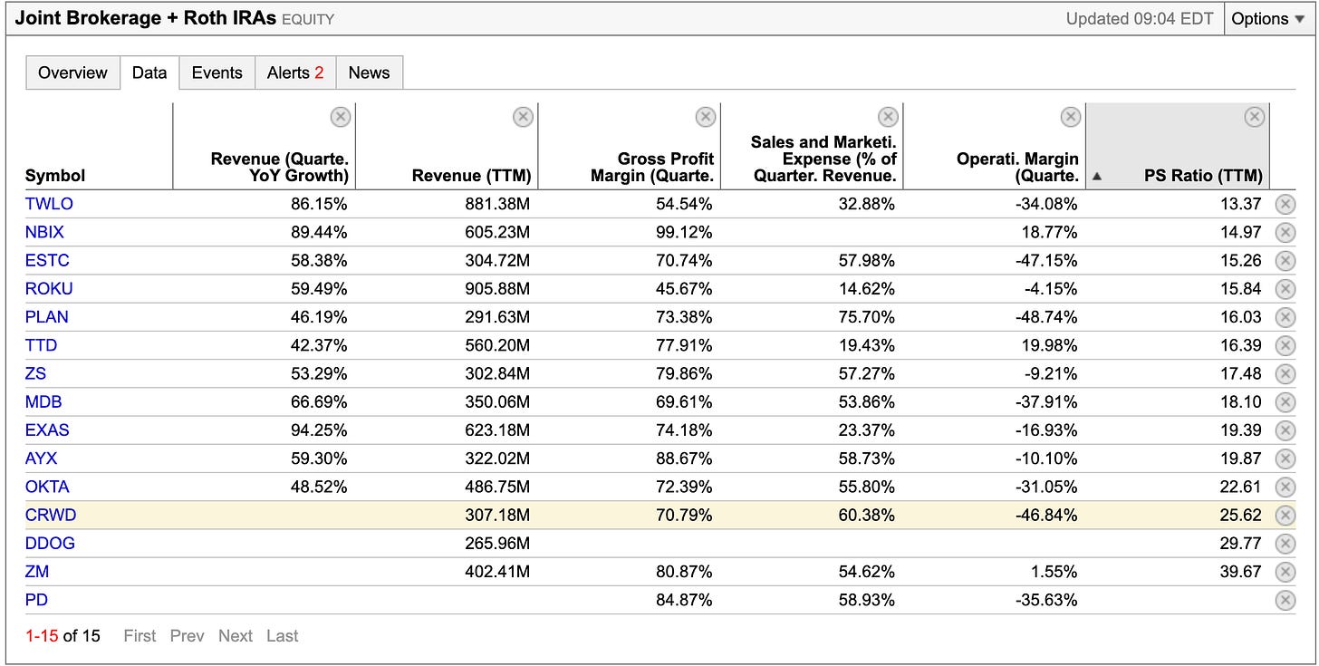Viewport: 1319px width, 666px height.
Task: Open the TWLO symbol link
Action: click(49, 204)
